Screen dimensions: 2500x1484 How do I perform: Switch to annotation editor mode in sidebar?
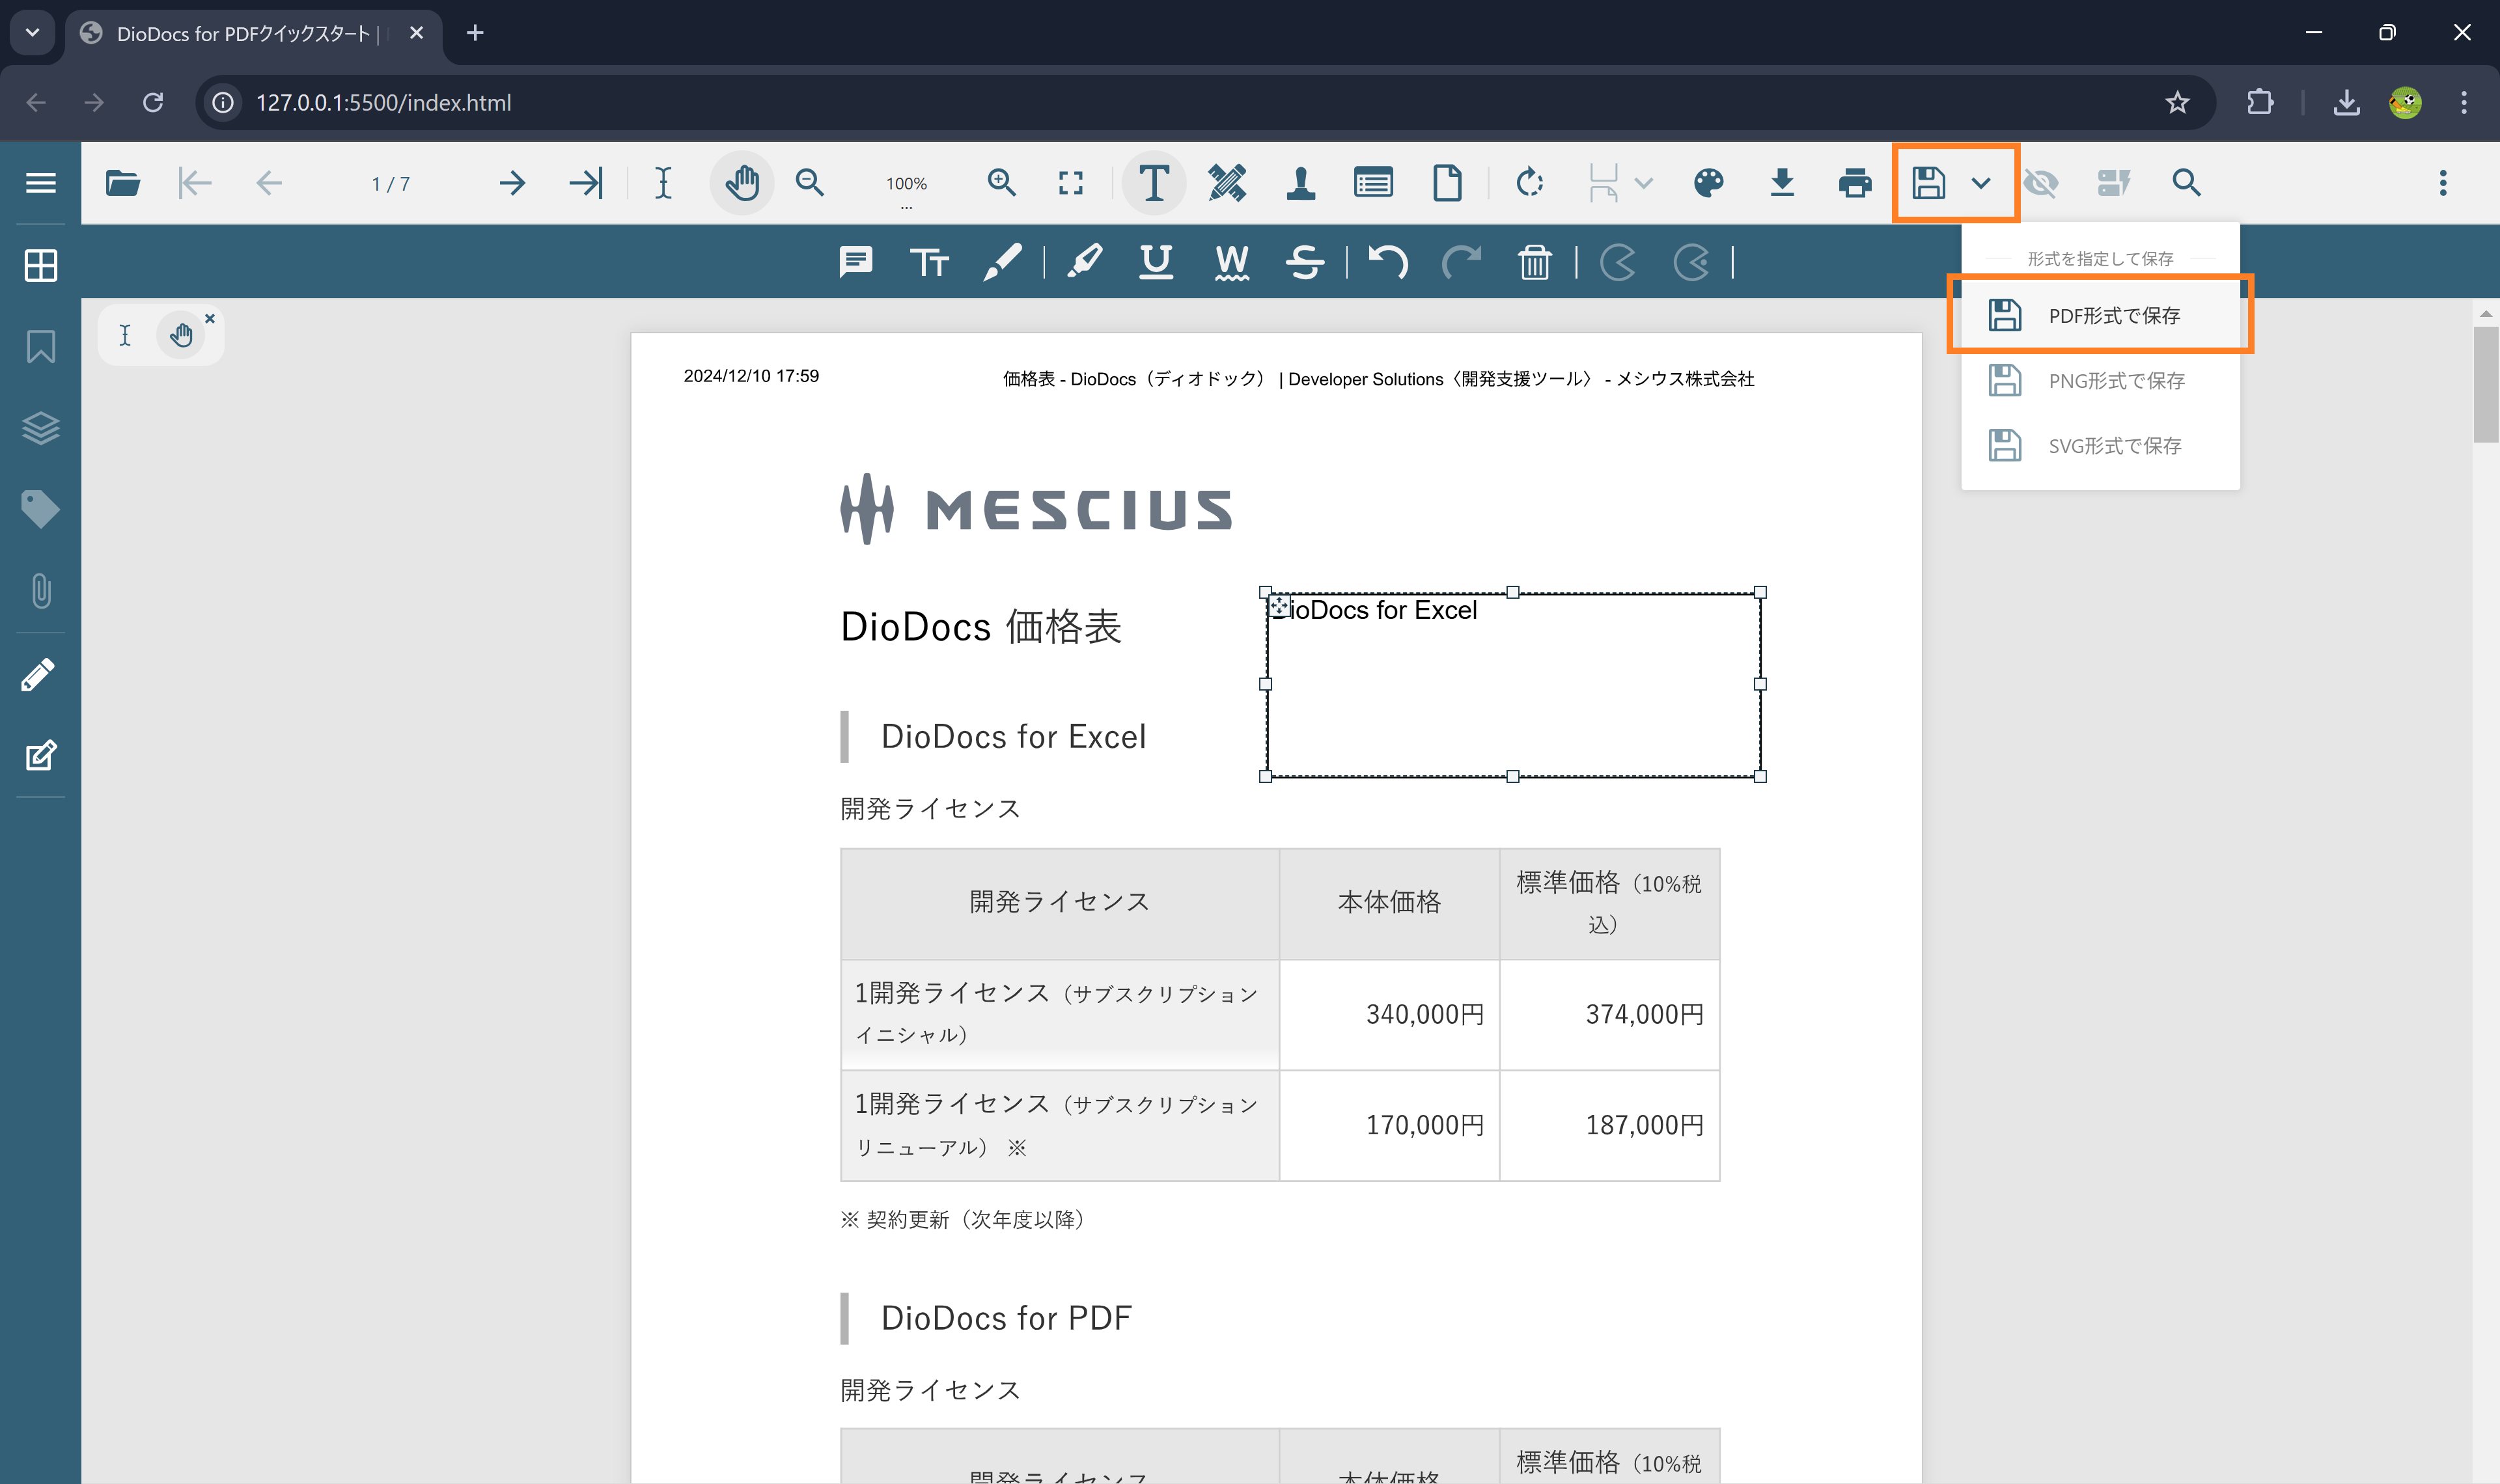(39, 675)
